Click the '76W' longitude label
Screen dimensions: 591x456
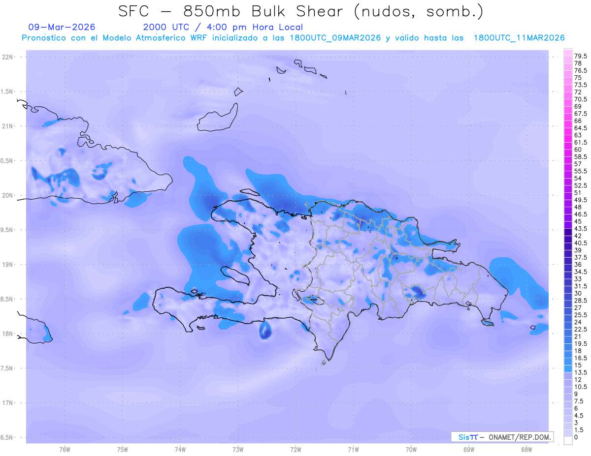click(x=65, y=449)
